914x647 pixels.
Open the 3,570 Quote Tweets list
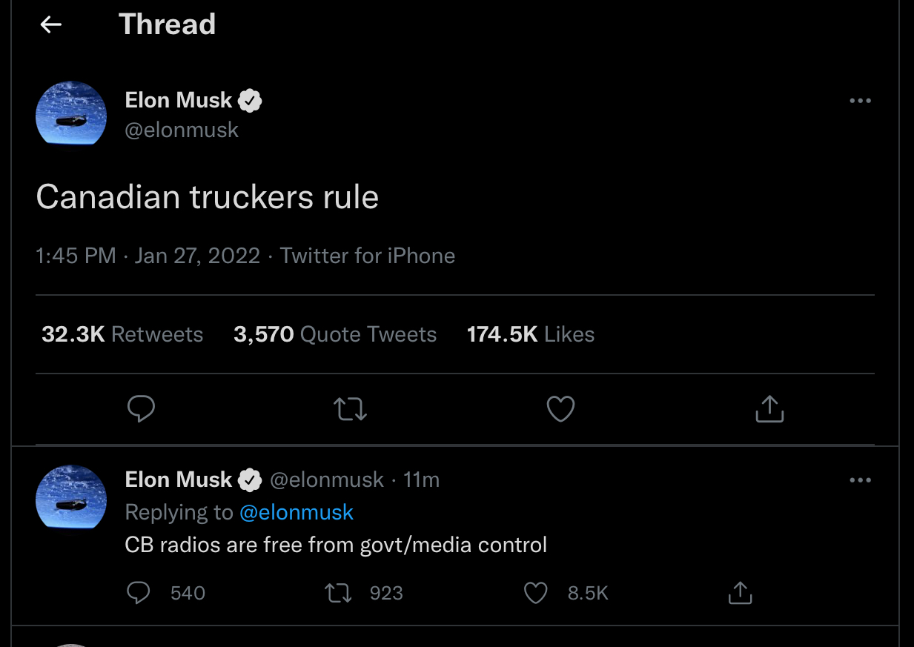pyautogui.click(x=335, y=335)
